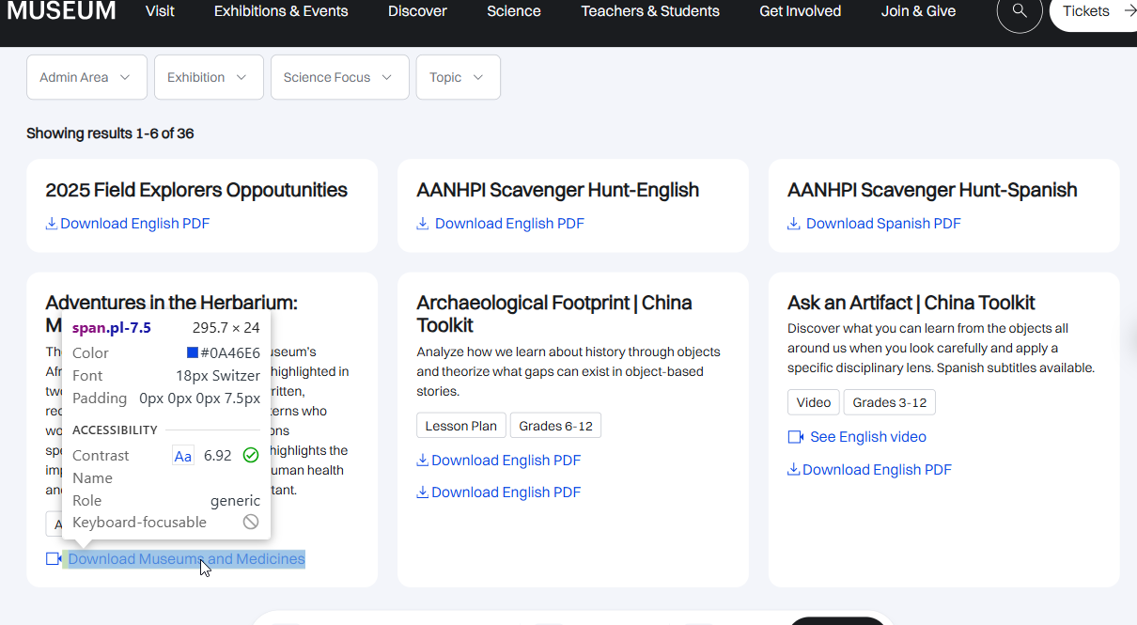Viewport: 1137px width, 625px height.
Task: Click download icon beside 2025 Field Explorers PDF
Action: (52, 224)
